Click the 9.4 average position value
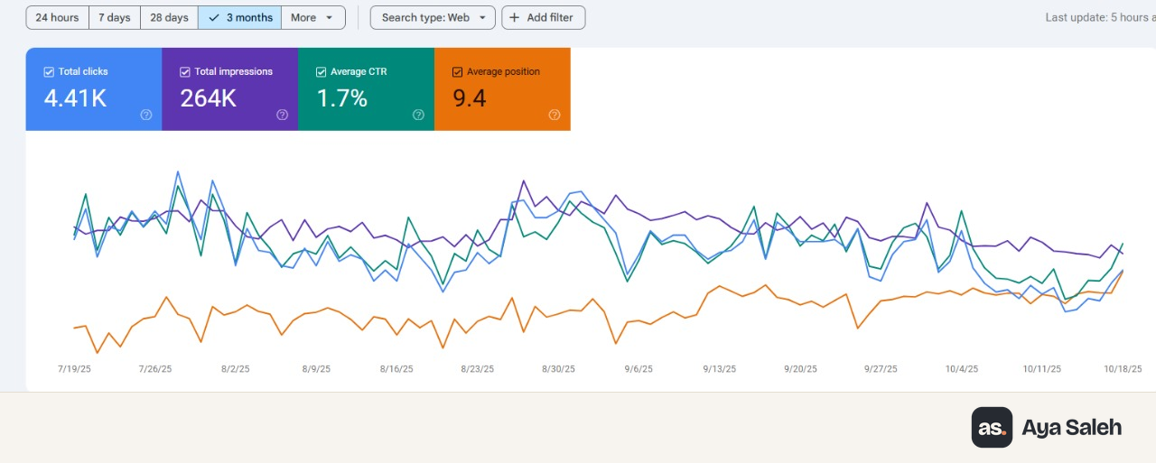The height and width of the screenshot is (463, 1156). click(470, 98)
